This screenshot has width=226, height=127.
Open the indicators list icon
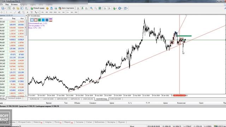click(x=114, y=8)
